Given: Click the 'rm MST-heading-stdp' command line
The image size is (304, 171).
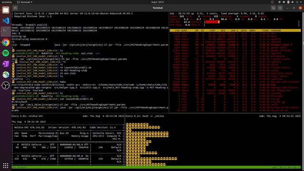Looking at the screenshot, I should tap(73, 70).
